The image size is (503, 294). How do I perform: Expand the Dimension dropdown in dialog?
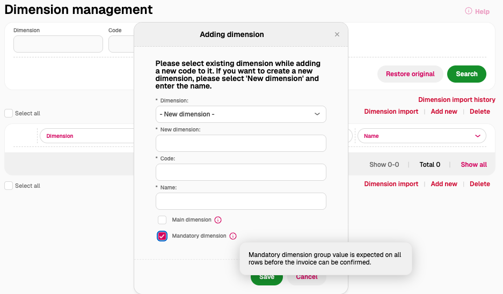pyautogui.click(x=240, y=114)
